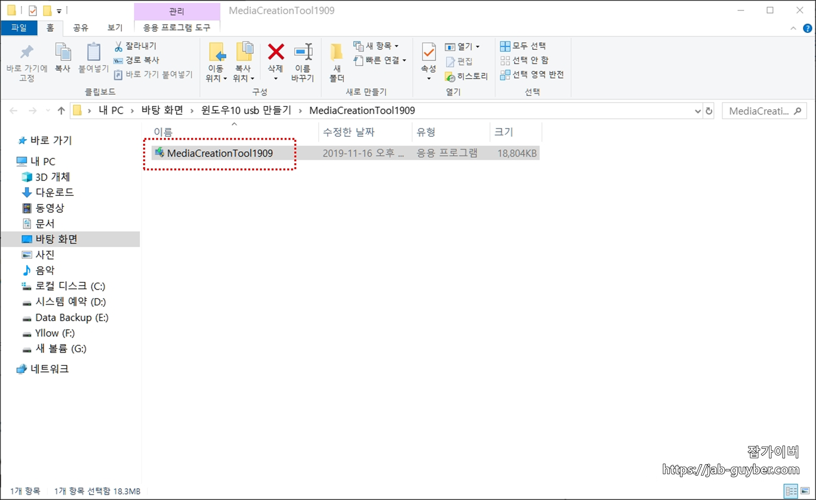Open the 열기 dropdown in the ribbon
This screenshot has height=500, width=816.
click(x=462, y=47)
